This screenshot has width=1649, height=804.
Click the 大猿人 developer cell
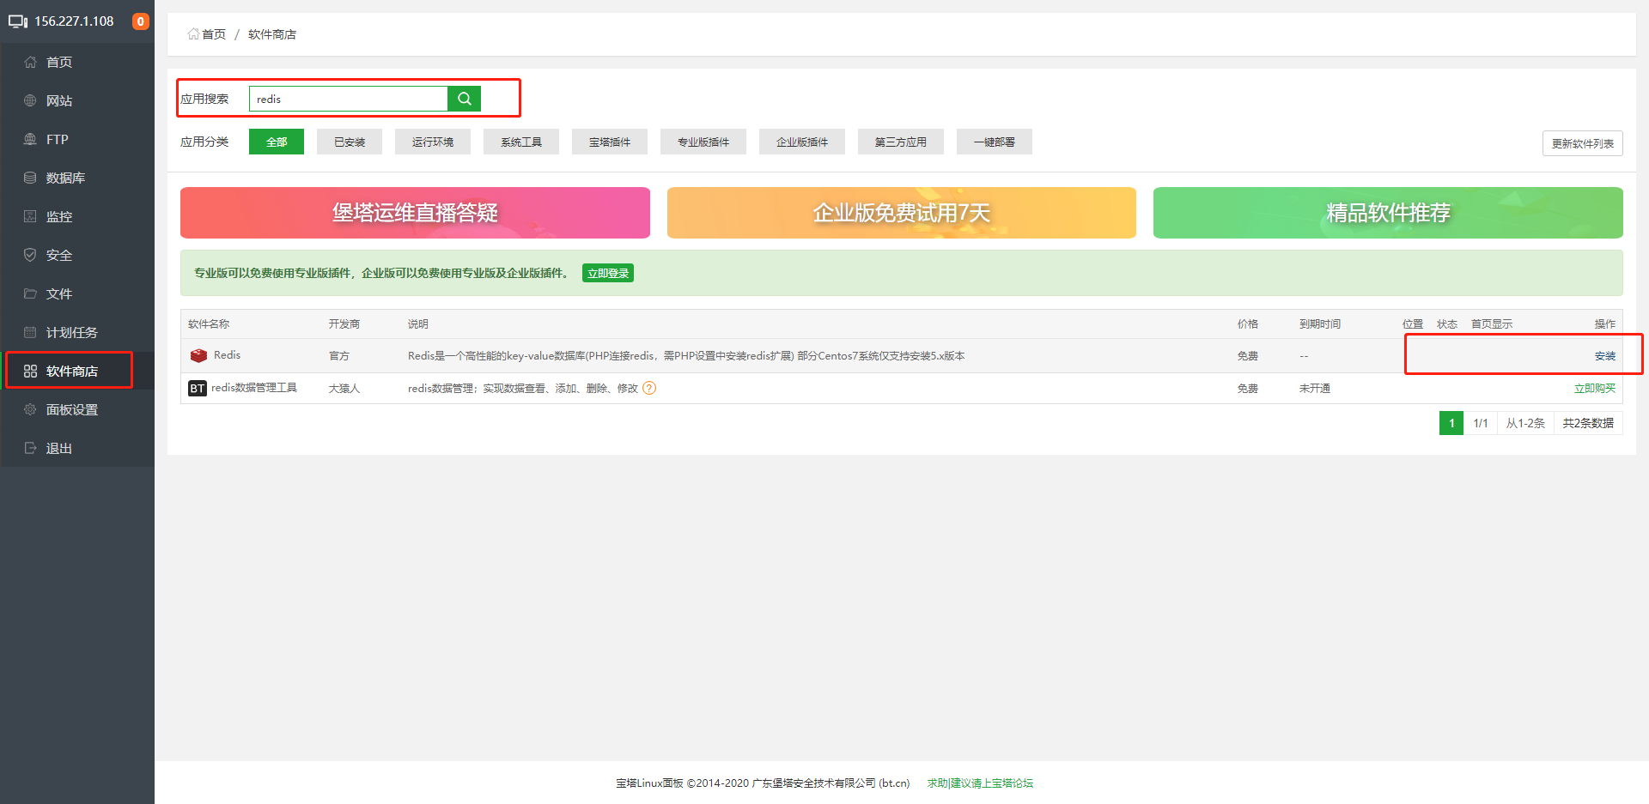[x=344, y=389]
